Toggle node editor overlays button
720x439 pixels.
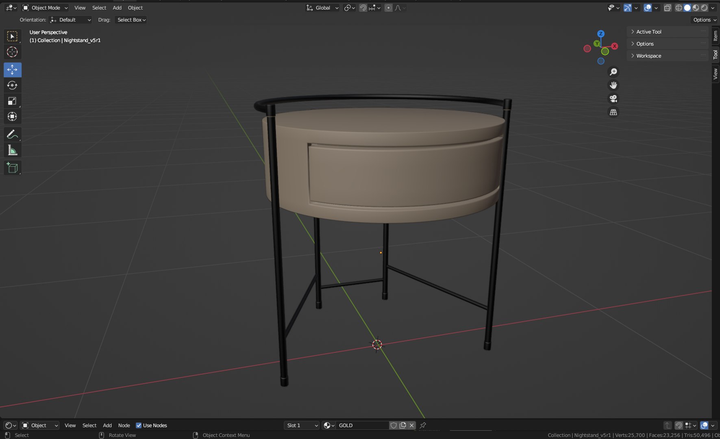[x=705, y=425]
